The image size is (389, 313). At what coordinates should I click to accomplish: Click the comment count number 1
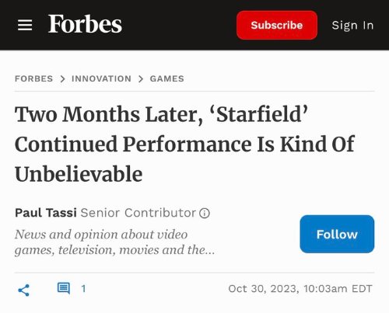[83, 288]
